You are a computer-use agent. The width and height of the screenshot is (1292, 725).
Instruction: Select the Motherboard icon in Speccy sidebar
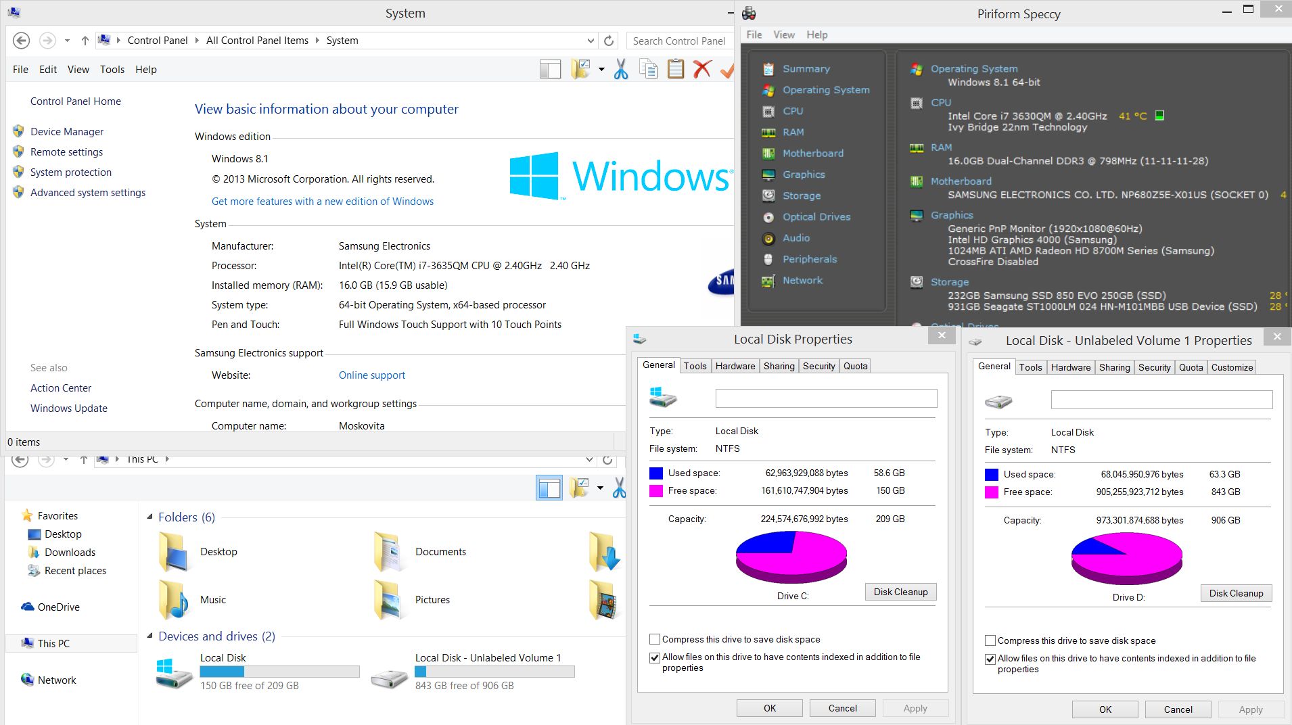click(768, 154)
